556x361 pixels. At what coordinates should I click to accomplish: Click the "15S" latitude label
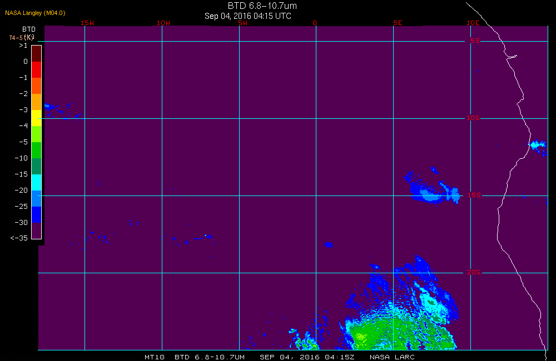[x=474, y=195]
